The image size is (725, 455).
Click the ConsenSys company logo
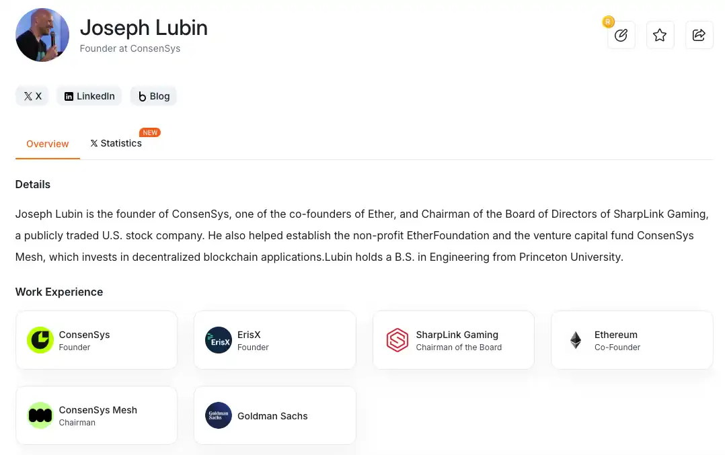(40, 340)
